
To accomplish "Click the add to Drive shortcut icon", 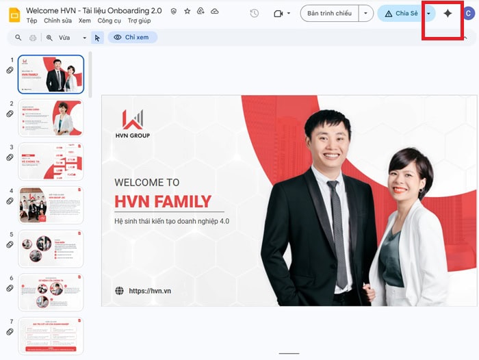I will coord(200,12).
